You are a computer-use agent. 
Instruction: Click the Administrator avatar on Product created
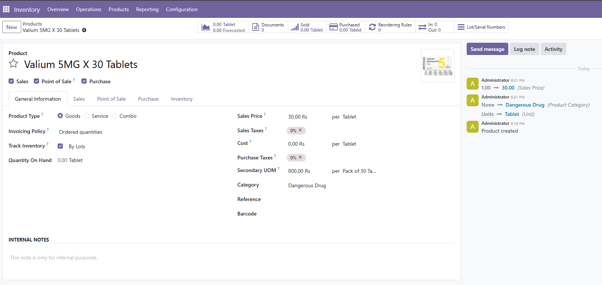pyautogui.click(x=473, y=127)
